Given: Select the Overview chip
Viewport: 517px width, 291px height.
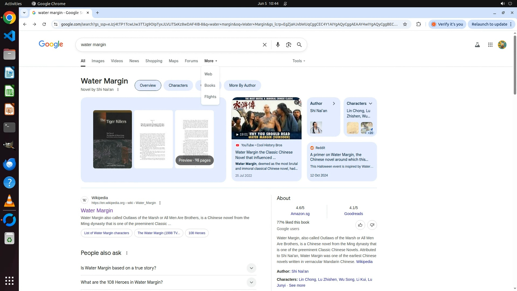Looking at the screenshot, I should [148, 85].
